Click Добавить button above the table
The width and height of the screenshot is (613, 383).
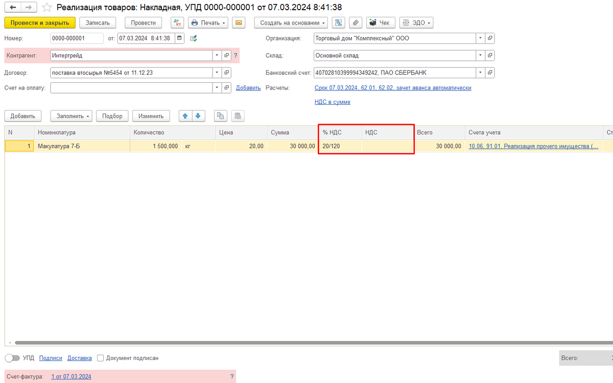coord(23,116)
